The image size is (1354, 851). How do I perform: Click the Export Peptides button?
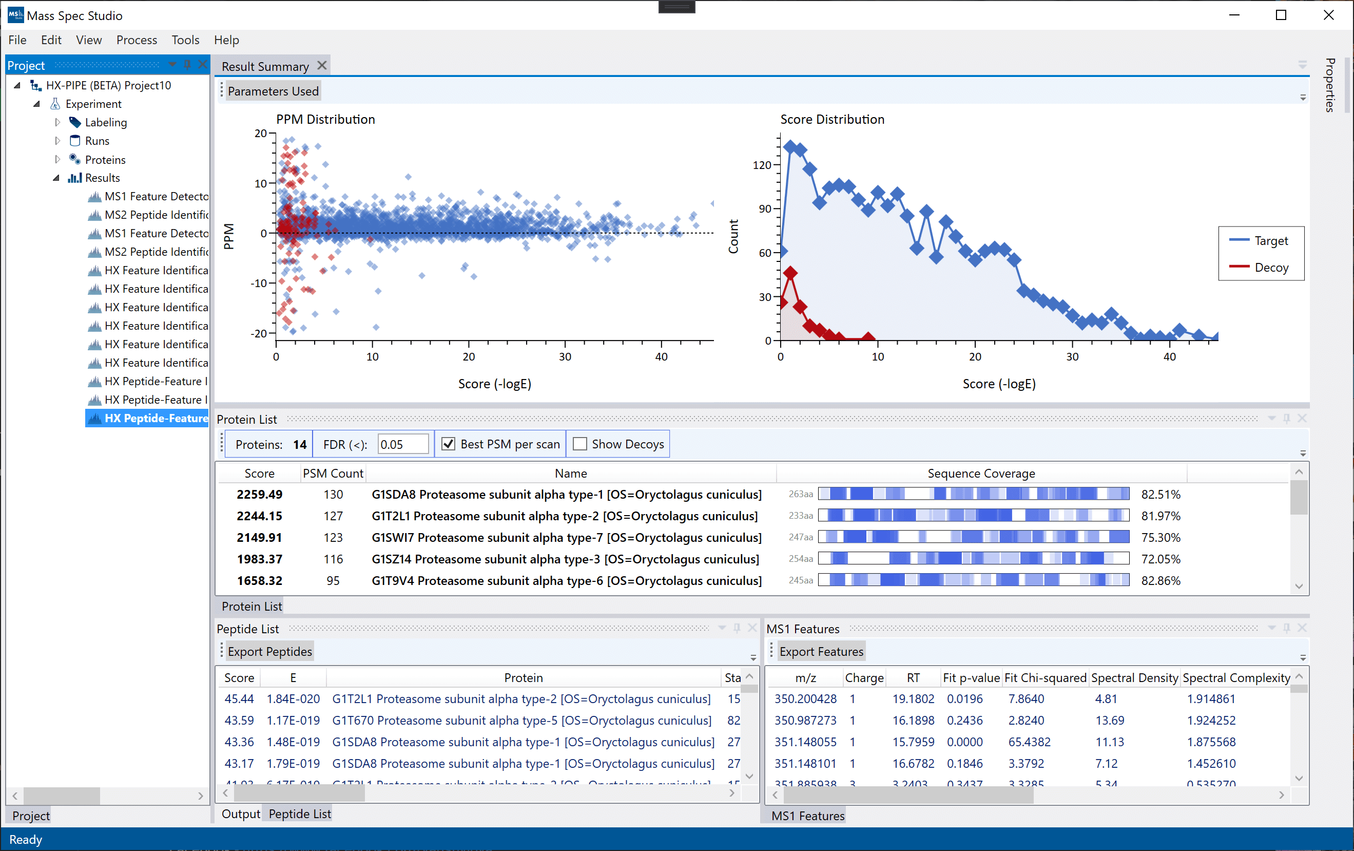pos(270,651)
